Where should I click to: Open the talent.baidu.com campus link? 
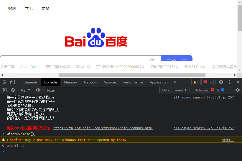point(103,128)
